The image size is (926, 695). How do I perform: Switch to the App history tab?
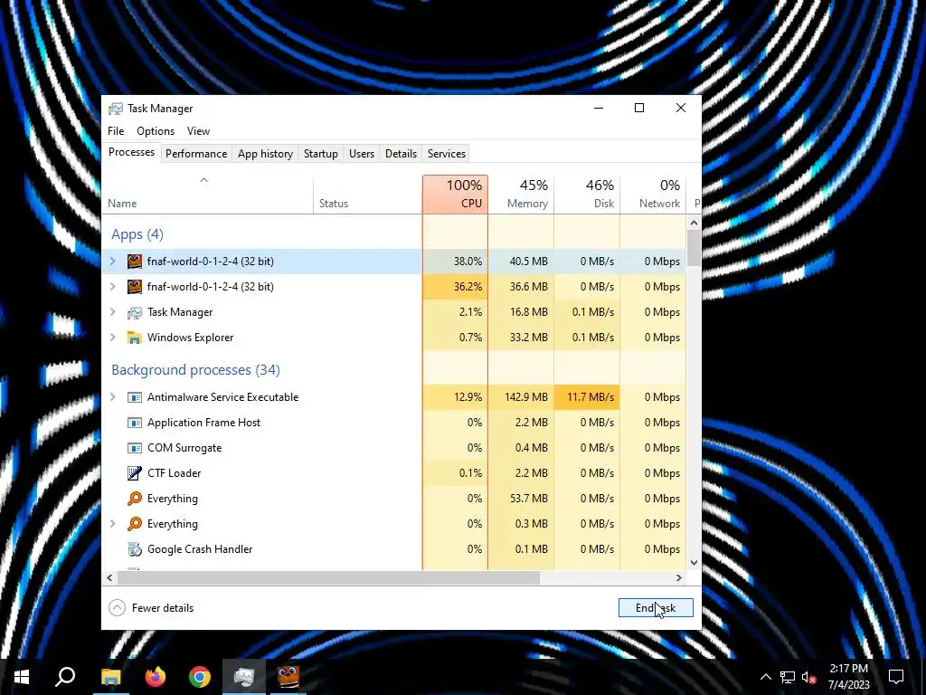coord(265,154)
